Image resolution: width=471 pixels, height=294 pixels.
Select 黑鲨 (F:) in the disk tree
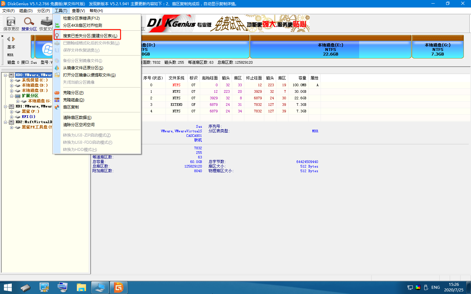tap(30, 111)
